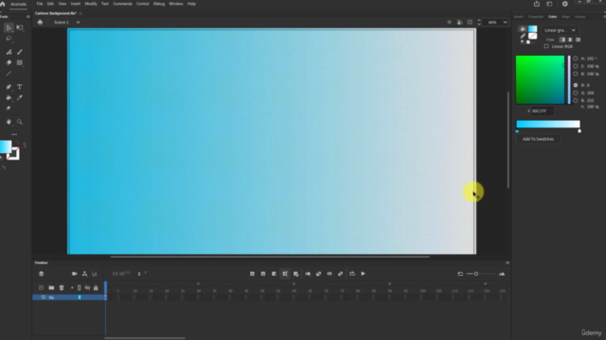Switch to the Assets tab

pyautogui.click(x=519, y=17)
